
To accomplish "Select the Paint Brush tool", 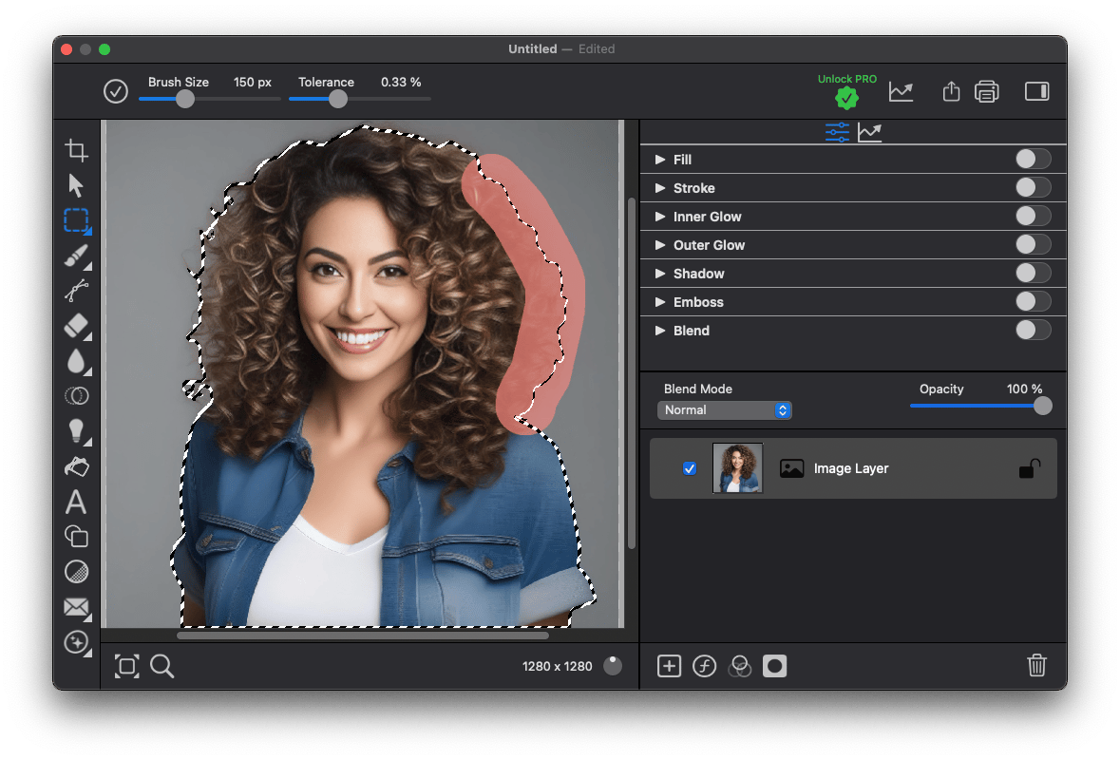I will 76,256.
